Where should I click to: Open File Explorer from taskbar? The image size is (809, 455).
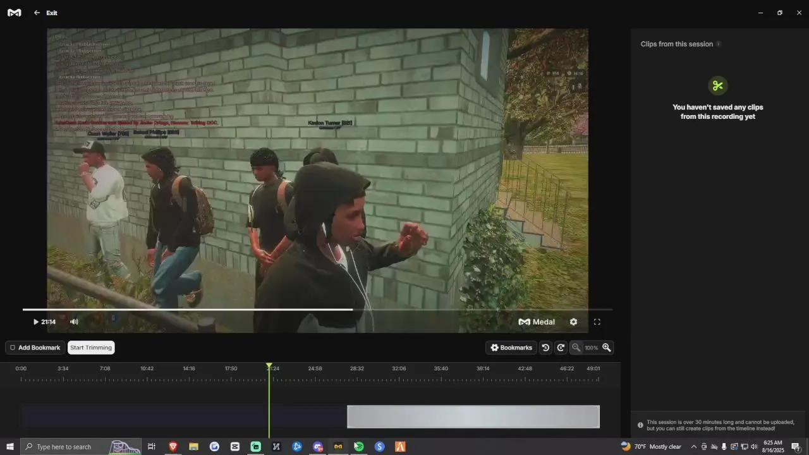coord(193,447)
